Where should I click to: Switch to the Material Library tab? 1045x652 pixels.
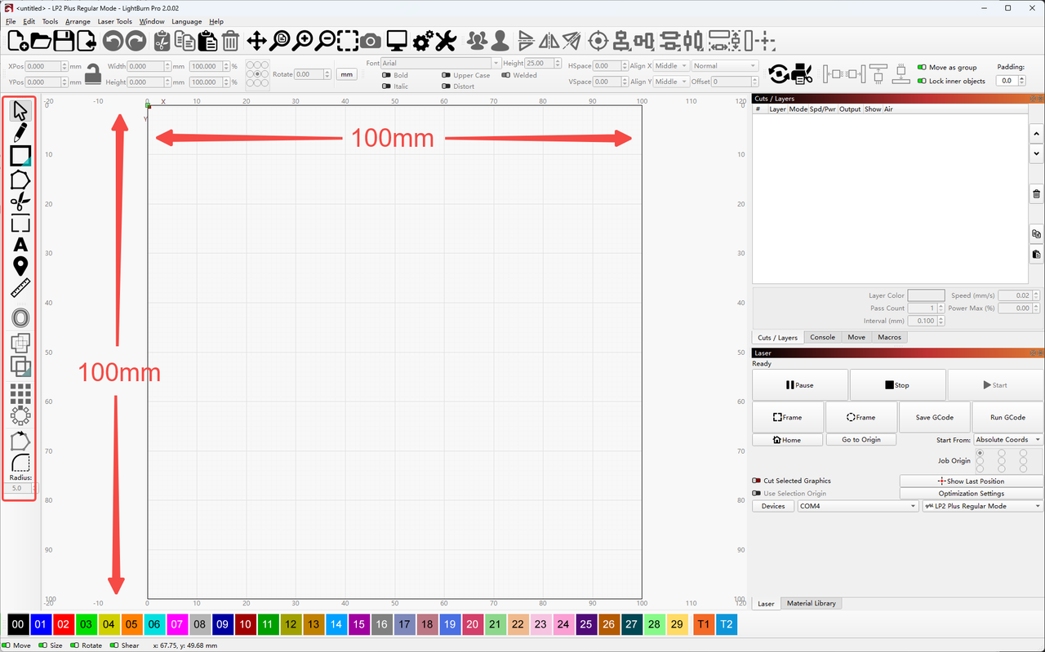tap(811, 604)
